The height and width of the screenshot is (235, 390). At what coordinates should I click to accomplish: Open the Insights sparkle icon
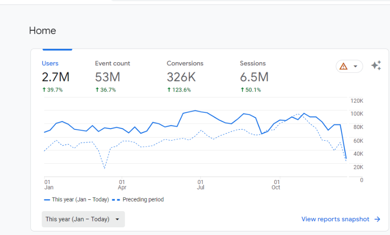376,66
